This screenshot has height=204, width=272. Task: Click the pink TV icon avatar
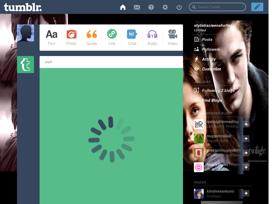(x=199, y=167)
